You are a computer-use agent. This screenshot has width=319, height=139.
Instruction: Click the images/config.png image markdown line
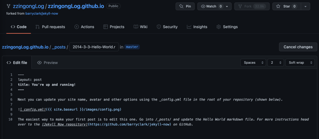coord(70,109)
